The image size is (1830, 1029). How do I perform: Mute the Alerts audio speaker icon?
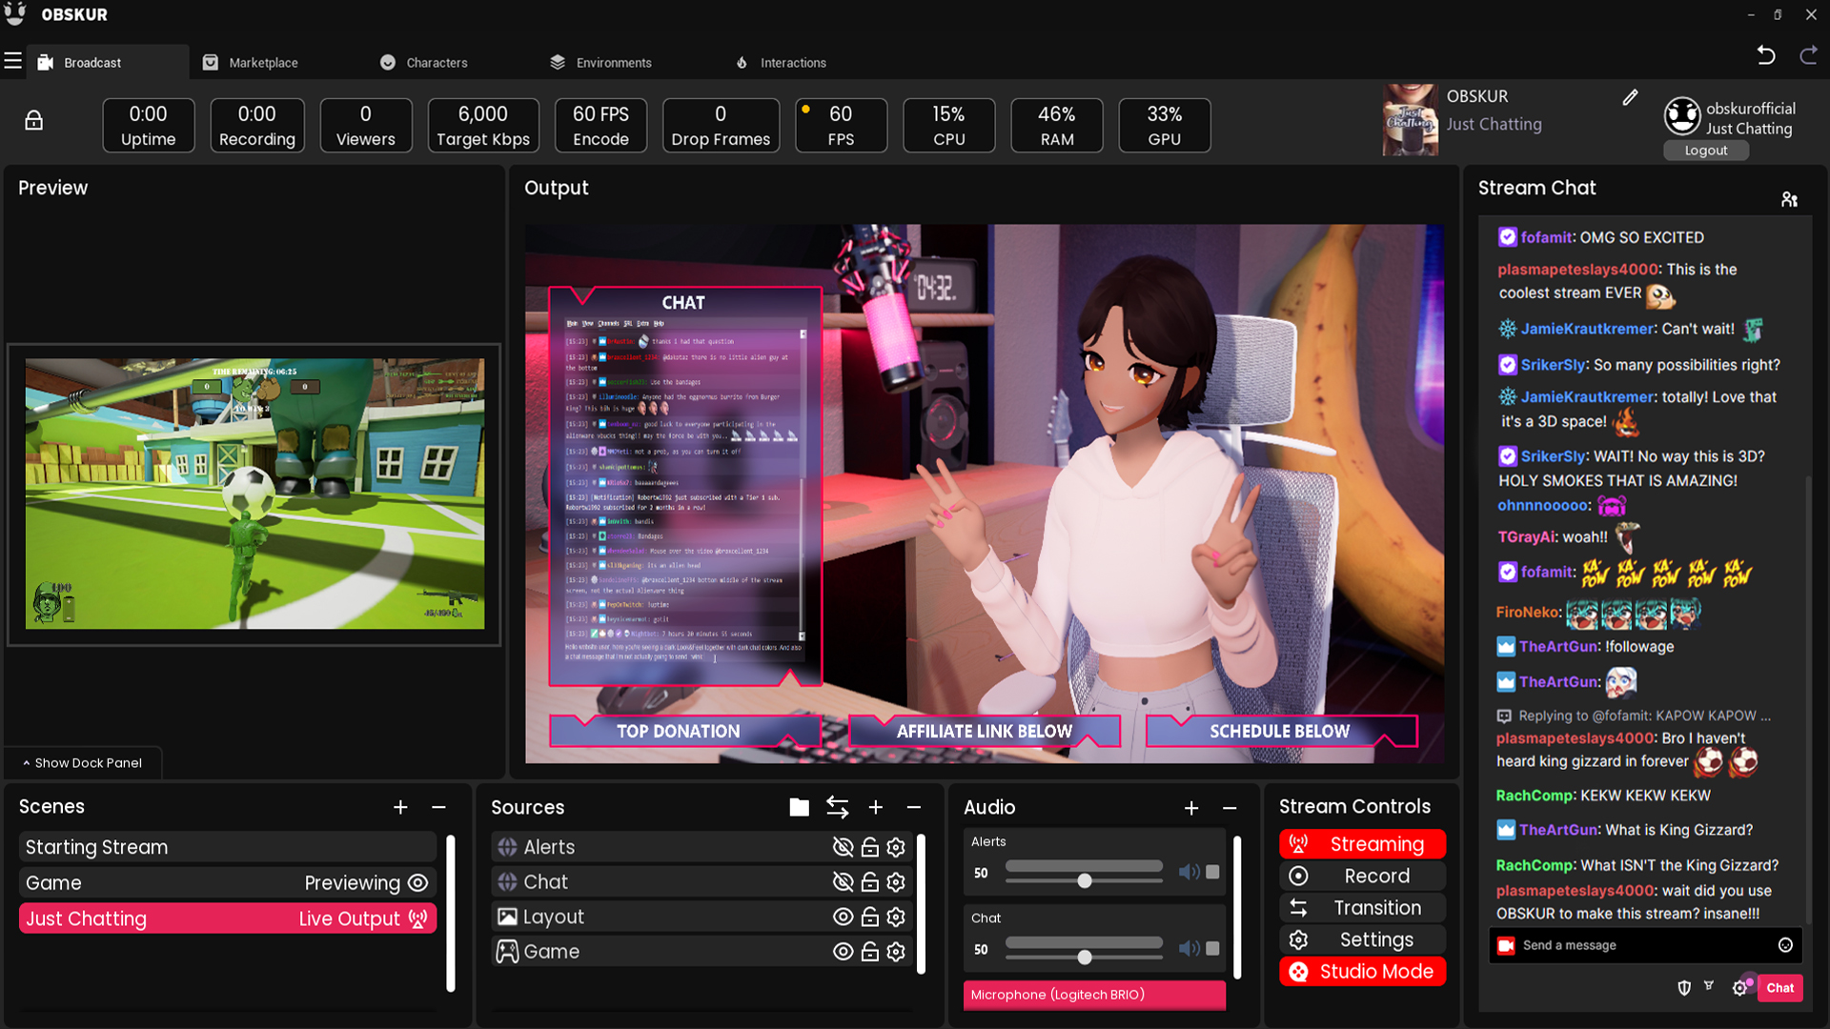click(x=1188, y=873)
